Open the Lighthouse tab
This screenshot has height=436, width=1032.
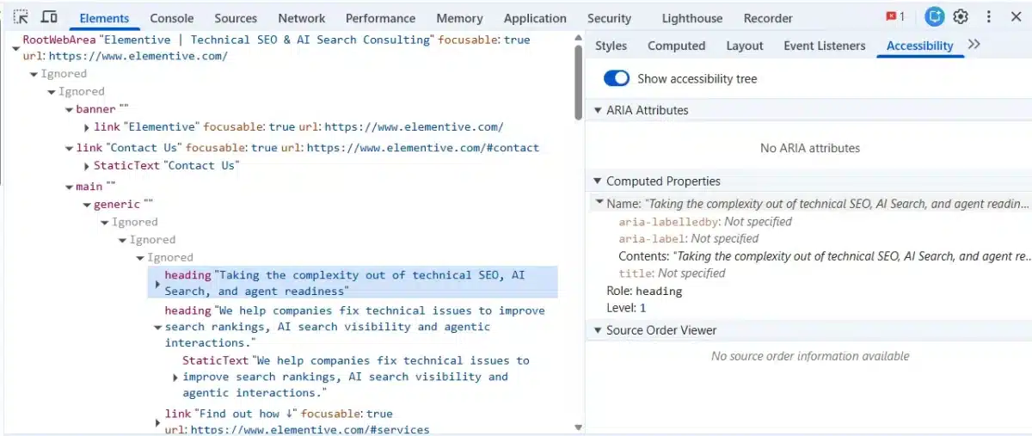tap(692, 18)
